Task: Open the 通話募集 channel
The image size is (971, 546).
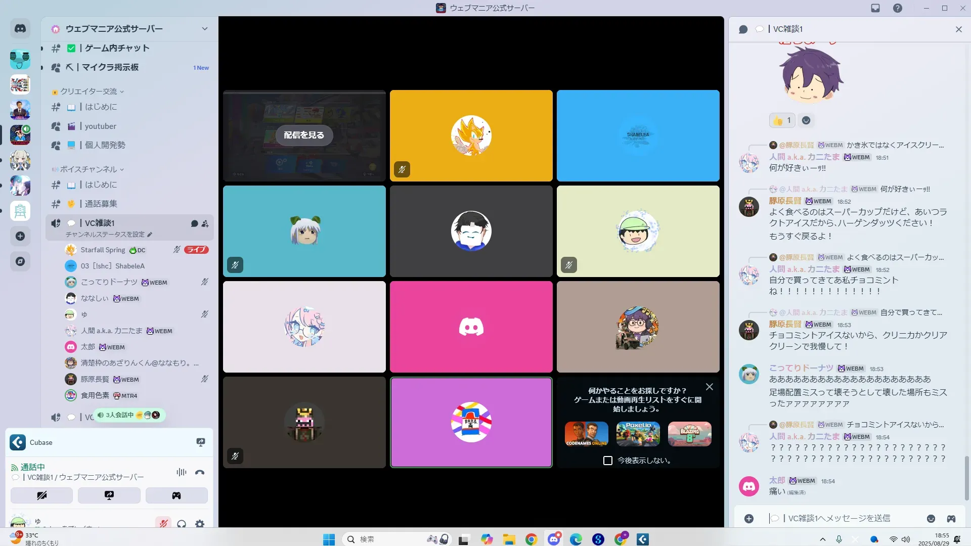Action: (101, 204)
